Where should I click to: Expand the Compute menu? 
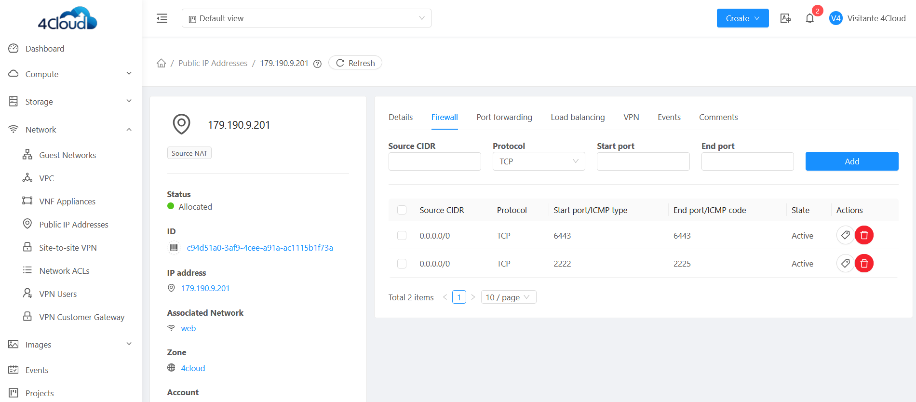click(x=71, y=74)
